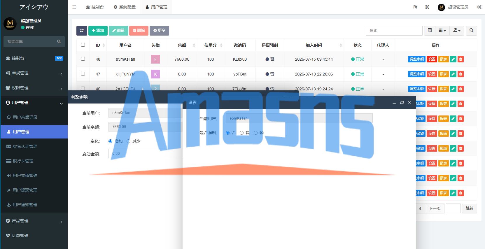Toggle table card view icon
The image size is (485, 249).
(430, 31)
